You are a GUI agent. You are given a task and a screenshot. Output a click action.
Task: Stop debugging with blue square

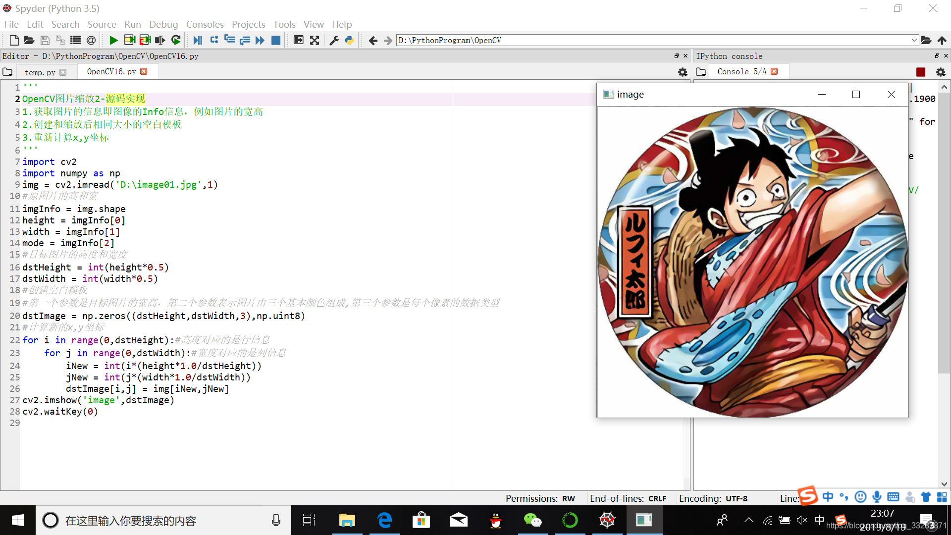click(276, 40)
